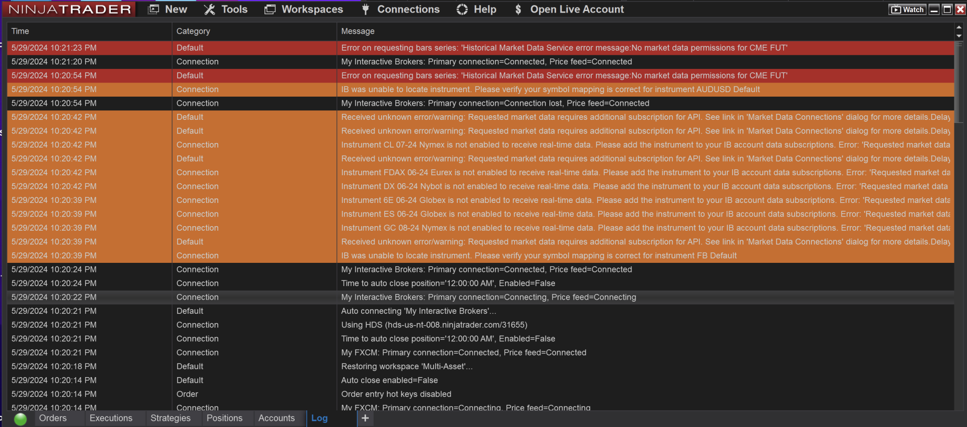
Task: Click Open Live Account link
Action: (x=577, y=9)
